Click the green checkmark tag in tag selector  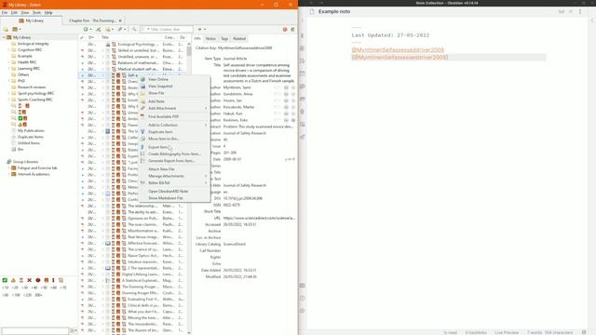5,280
